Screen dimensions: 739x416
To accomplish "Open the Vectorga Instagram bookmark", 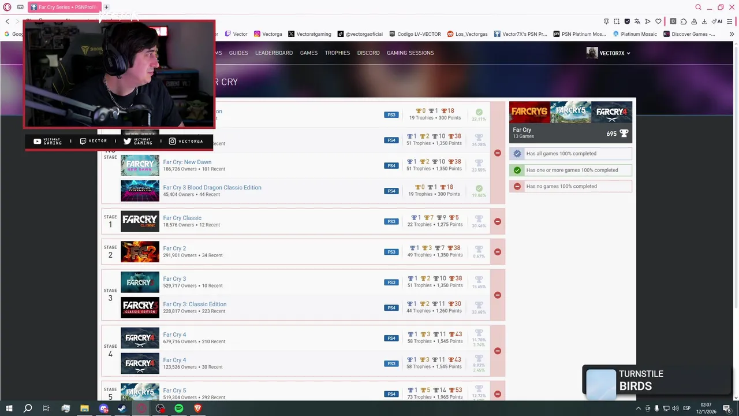I will coord(268,34).
